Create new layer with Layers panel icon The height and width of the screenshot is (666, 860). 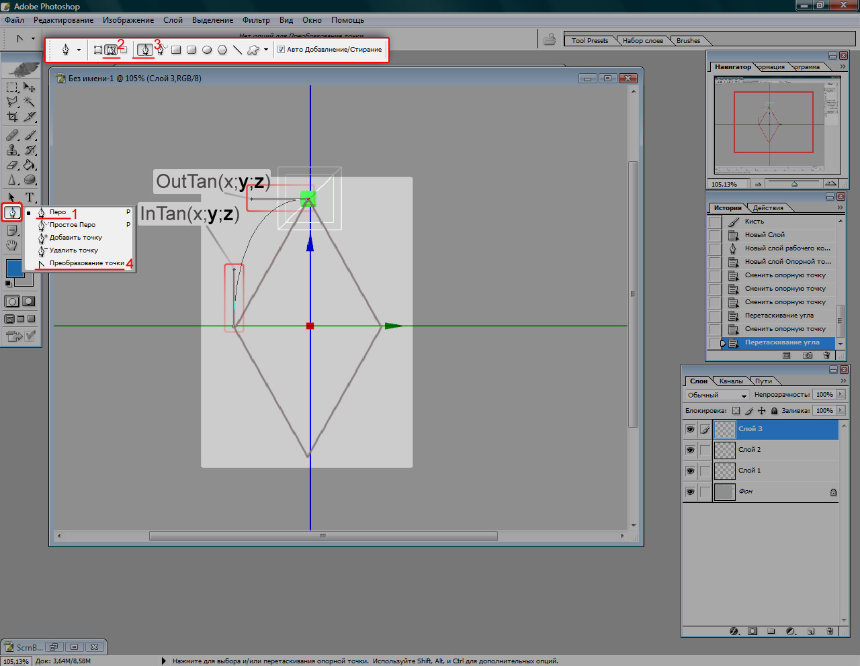[811, 631]
